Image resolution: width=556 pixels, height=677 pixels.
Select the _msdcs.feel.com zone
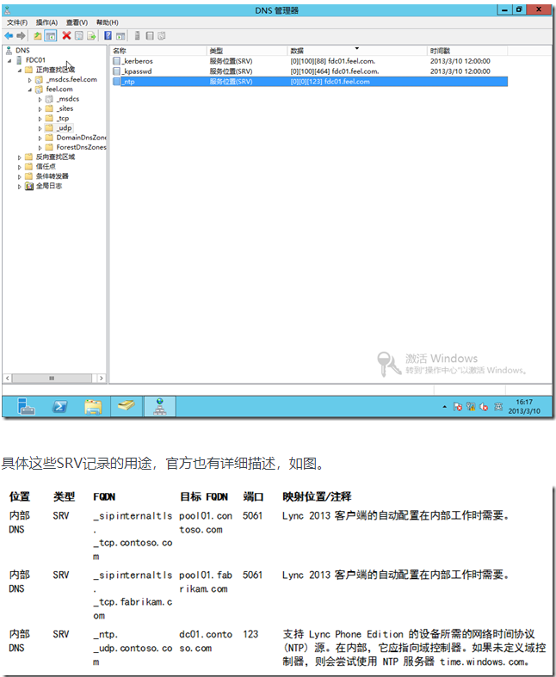pyautogui.click(x=71, y=79)
